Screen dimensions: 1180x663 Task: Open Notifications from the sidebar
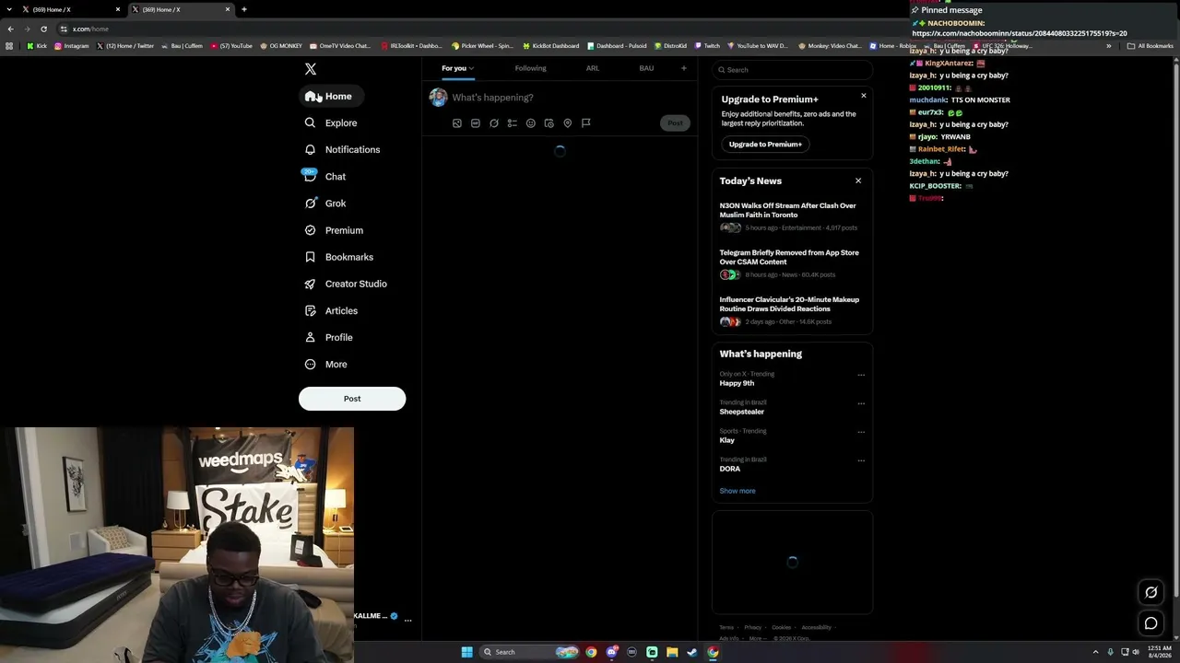[342, 149]
